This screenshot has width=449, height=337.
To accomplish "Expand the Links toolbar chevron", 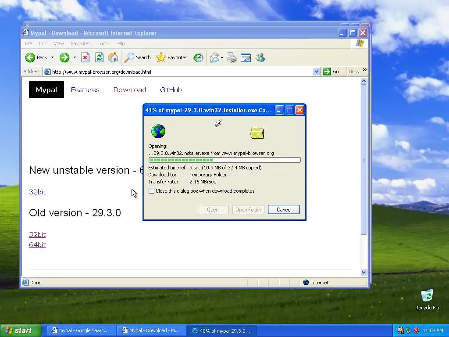I will pos(364,70).
